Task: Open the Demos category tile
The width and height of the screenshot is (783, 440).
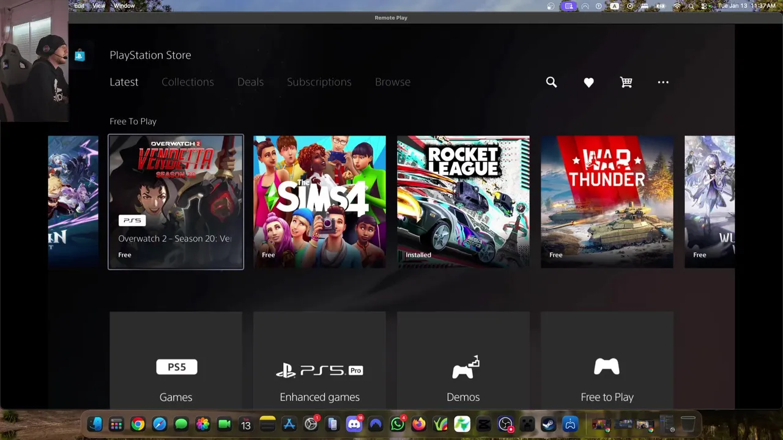Action: [x=463, y=360]
